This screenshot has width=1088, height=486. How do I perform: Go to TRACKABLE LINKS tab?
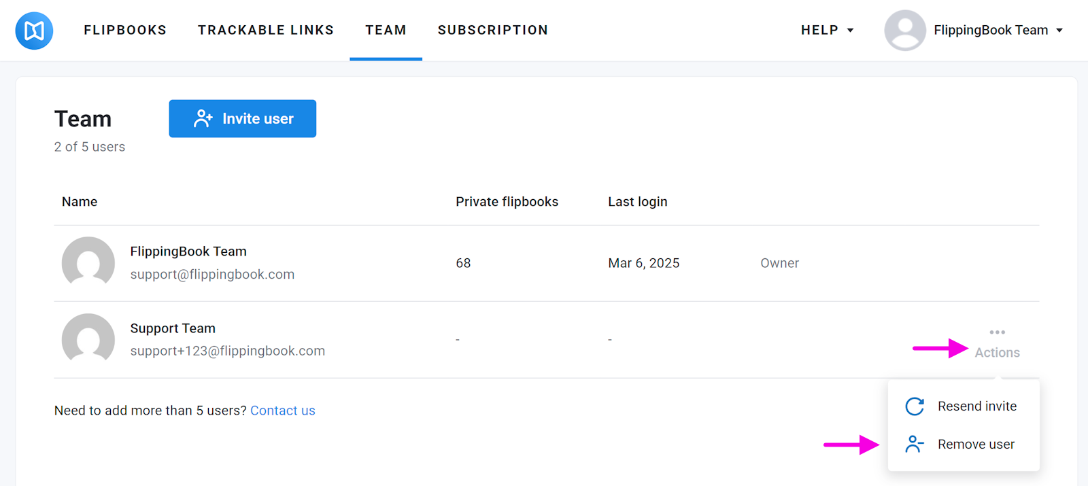coord(266,30)
